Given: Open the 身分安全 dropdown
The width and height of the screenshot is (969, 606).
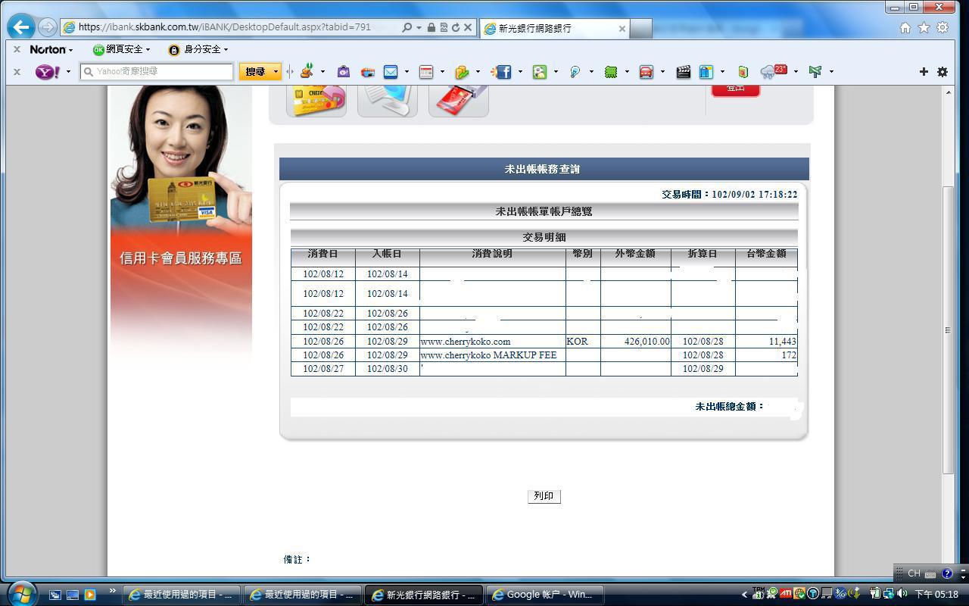Looking at the screenshot, I should coord(198,49).
